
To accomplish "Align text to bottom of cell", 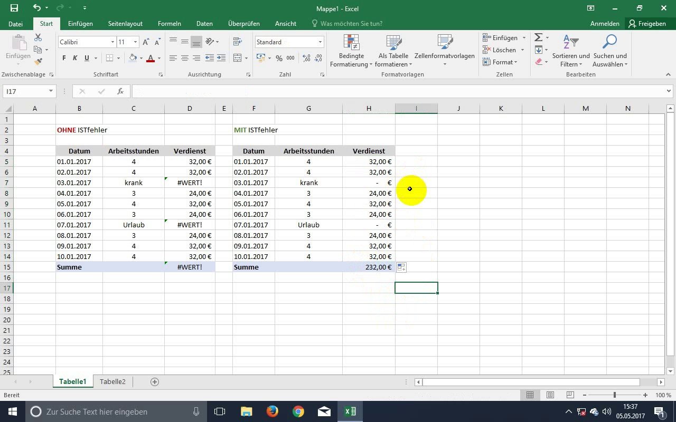I will pyautogui.click(x=196, y=42).
